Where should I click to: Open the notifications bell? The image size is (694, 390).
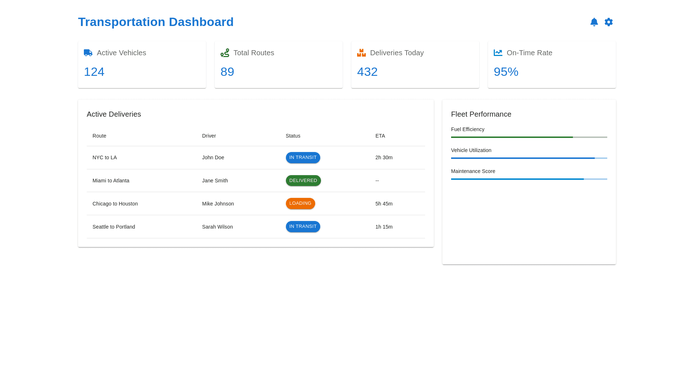(594, 22)
